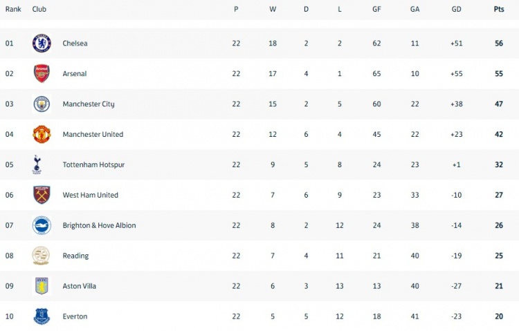Click the Chelsea club crest

point(42,44)
